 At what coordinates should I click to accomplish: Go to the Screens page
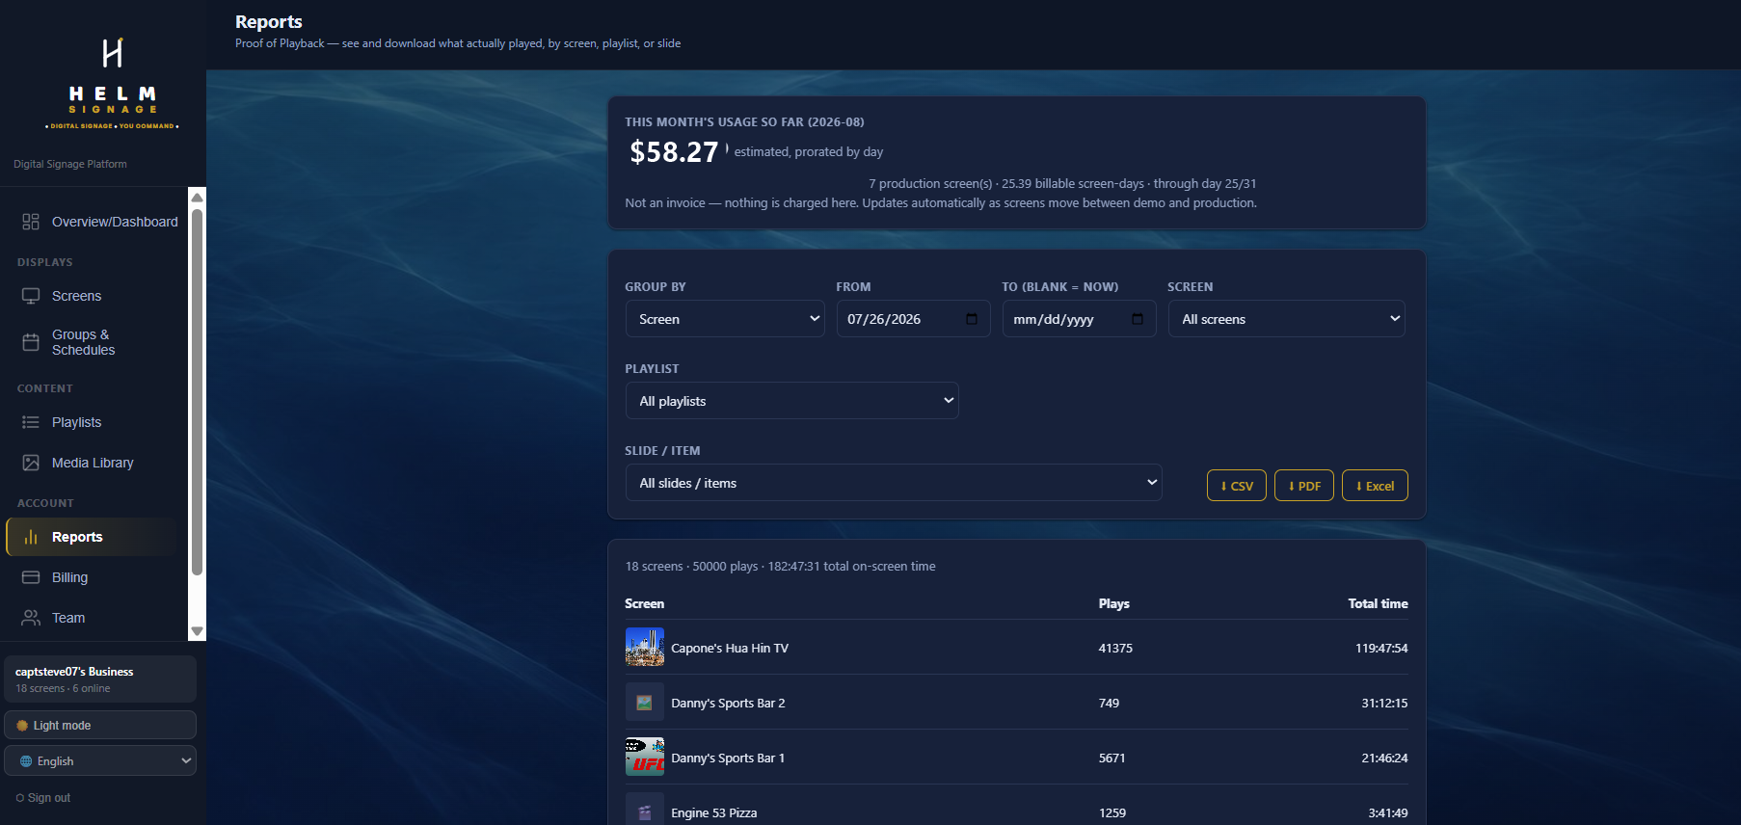point(94,296)
